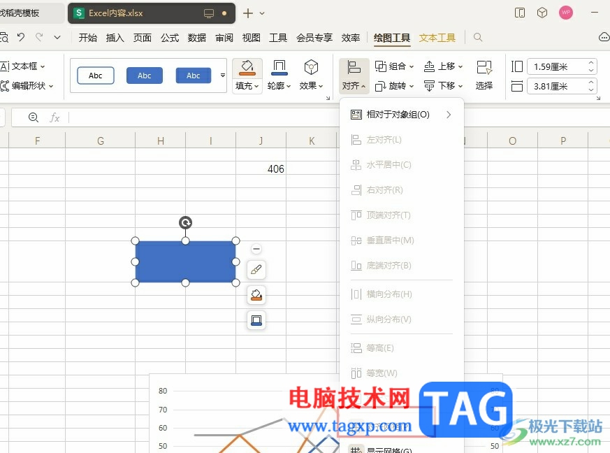Select cell containing 406
This screenshot has width=610, height=453.
tap(261, 169)
